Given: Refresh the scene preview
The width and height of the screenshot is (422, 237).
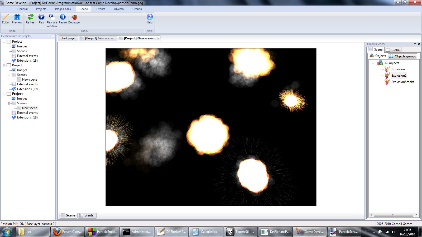Looking at the screenshot, I should pos(31,19).
